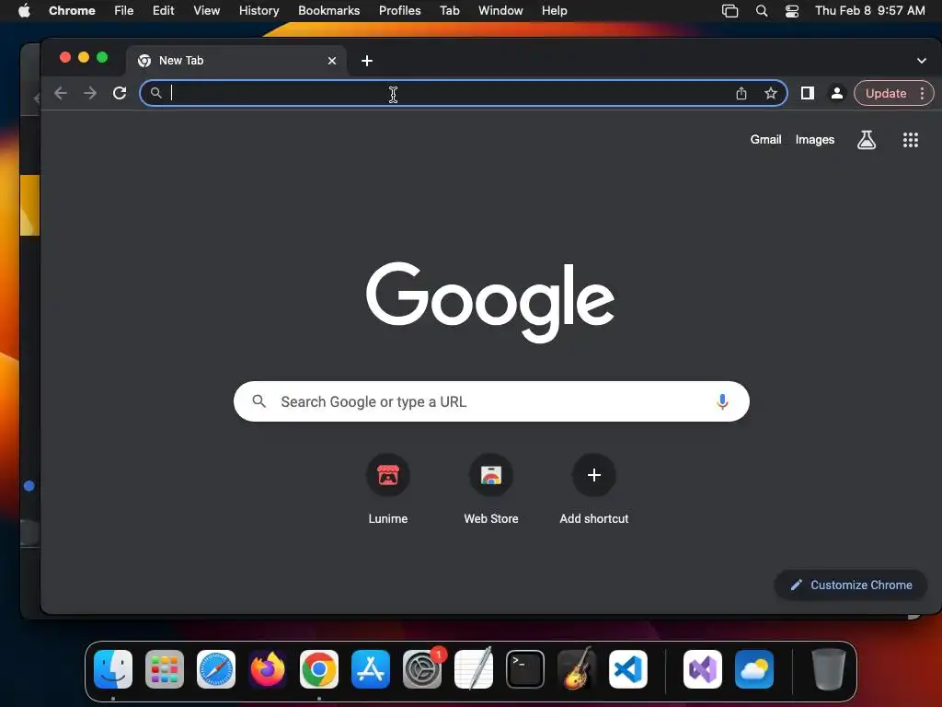Open Search Labs flask icon
The image size is (942, 707).
click(x=867, y=140)
